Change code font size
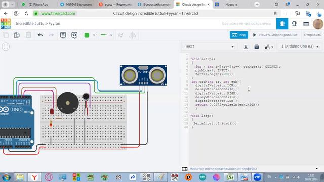324x182 pixels. point(269,47)
